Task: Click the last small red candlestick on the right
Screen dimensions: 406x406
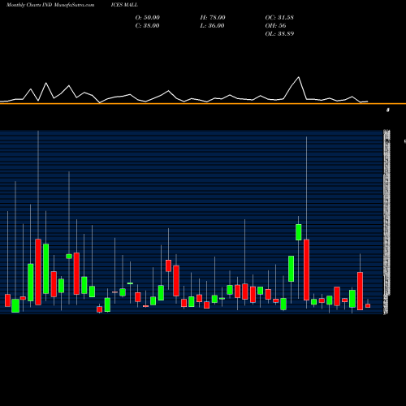Action: coord(368,305)
